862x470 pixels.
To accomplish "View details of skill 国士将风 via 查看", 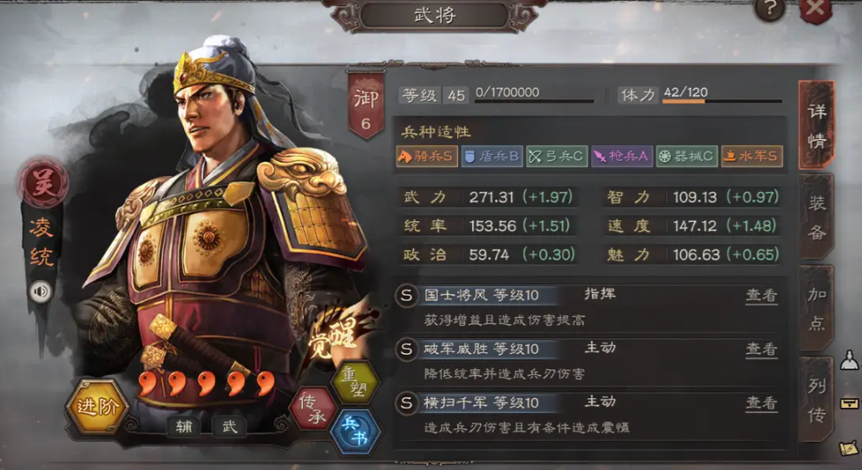I will (x=761, y=296).
